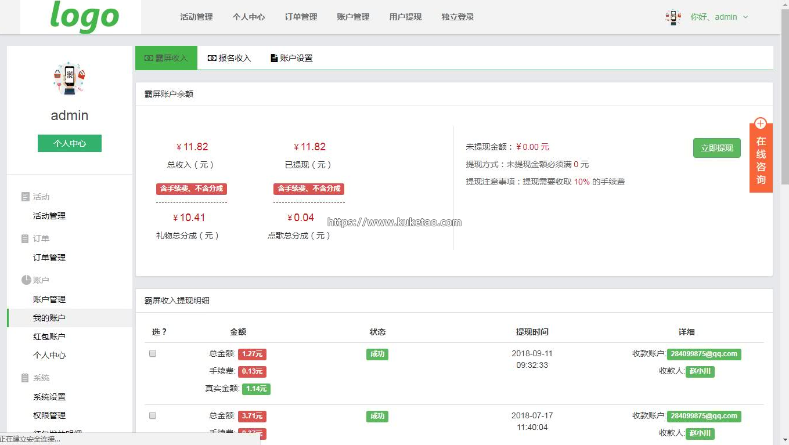The width and height of the screenshot is (789, 445).
Task: Click the 账户 pie chart icon in sidebar
Action: click(x=26, y=280)
